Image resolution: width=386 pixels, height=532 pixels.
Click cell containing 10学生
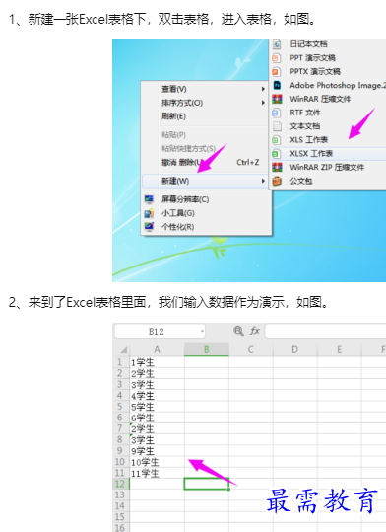pos(158,462)
